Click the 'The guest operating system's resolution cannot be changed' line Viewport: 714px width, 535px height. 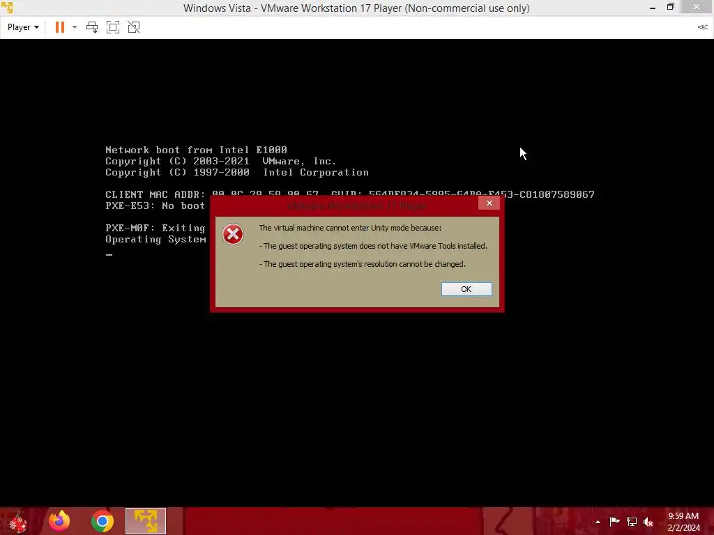click(363, 264)
